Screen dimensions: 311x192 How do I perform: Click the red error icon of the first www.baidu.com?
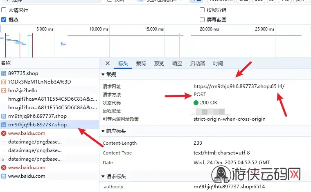4,133
